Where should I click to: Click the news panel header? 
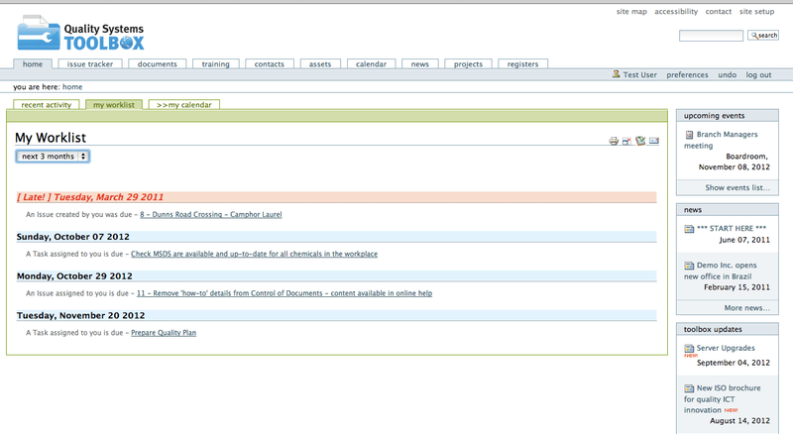point(728,210)
